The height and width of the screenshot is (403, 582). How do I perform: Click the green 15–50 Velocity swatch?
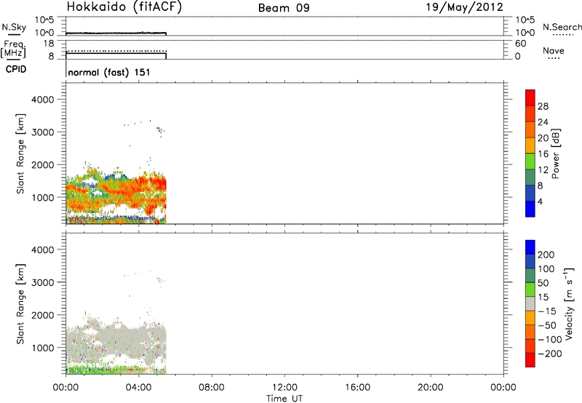click(530, 290)
